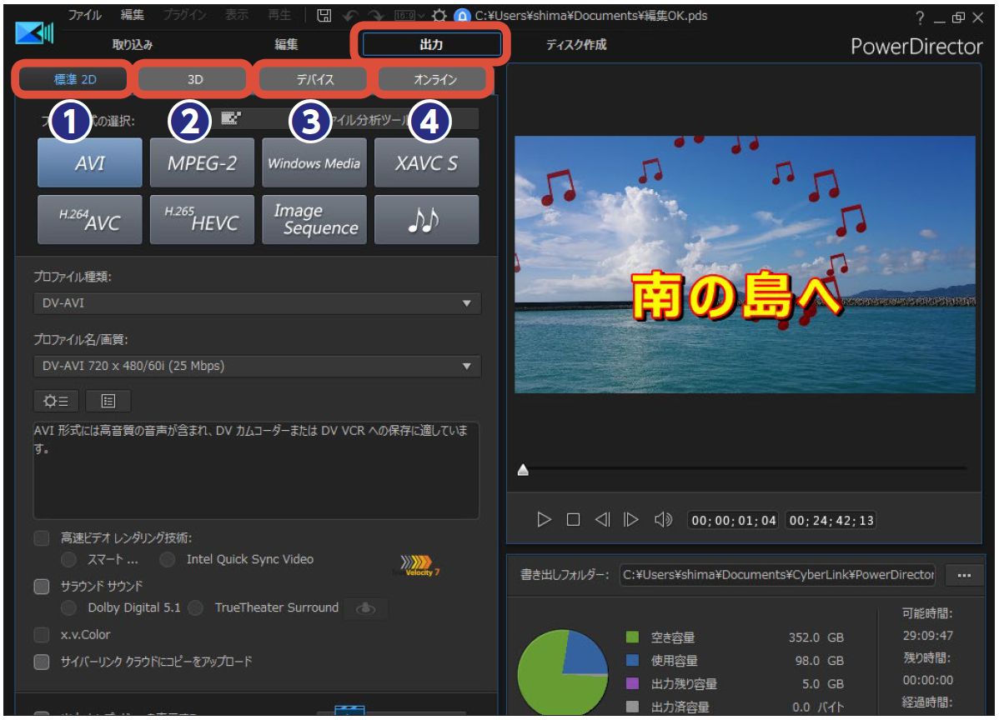
Task: Open the ファイル menu
Action: click(x=84, y=16)
